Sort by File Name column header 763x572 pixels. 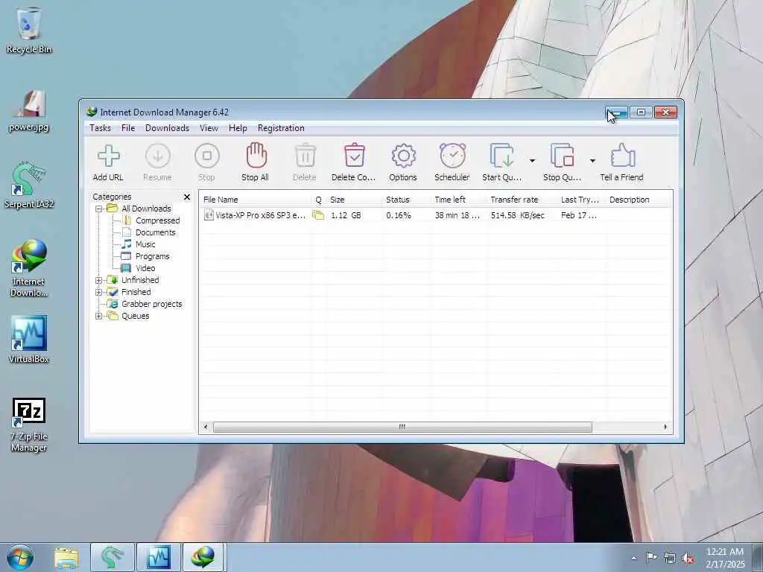tap(256, 200)
